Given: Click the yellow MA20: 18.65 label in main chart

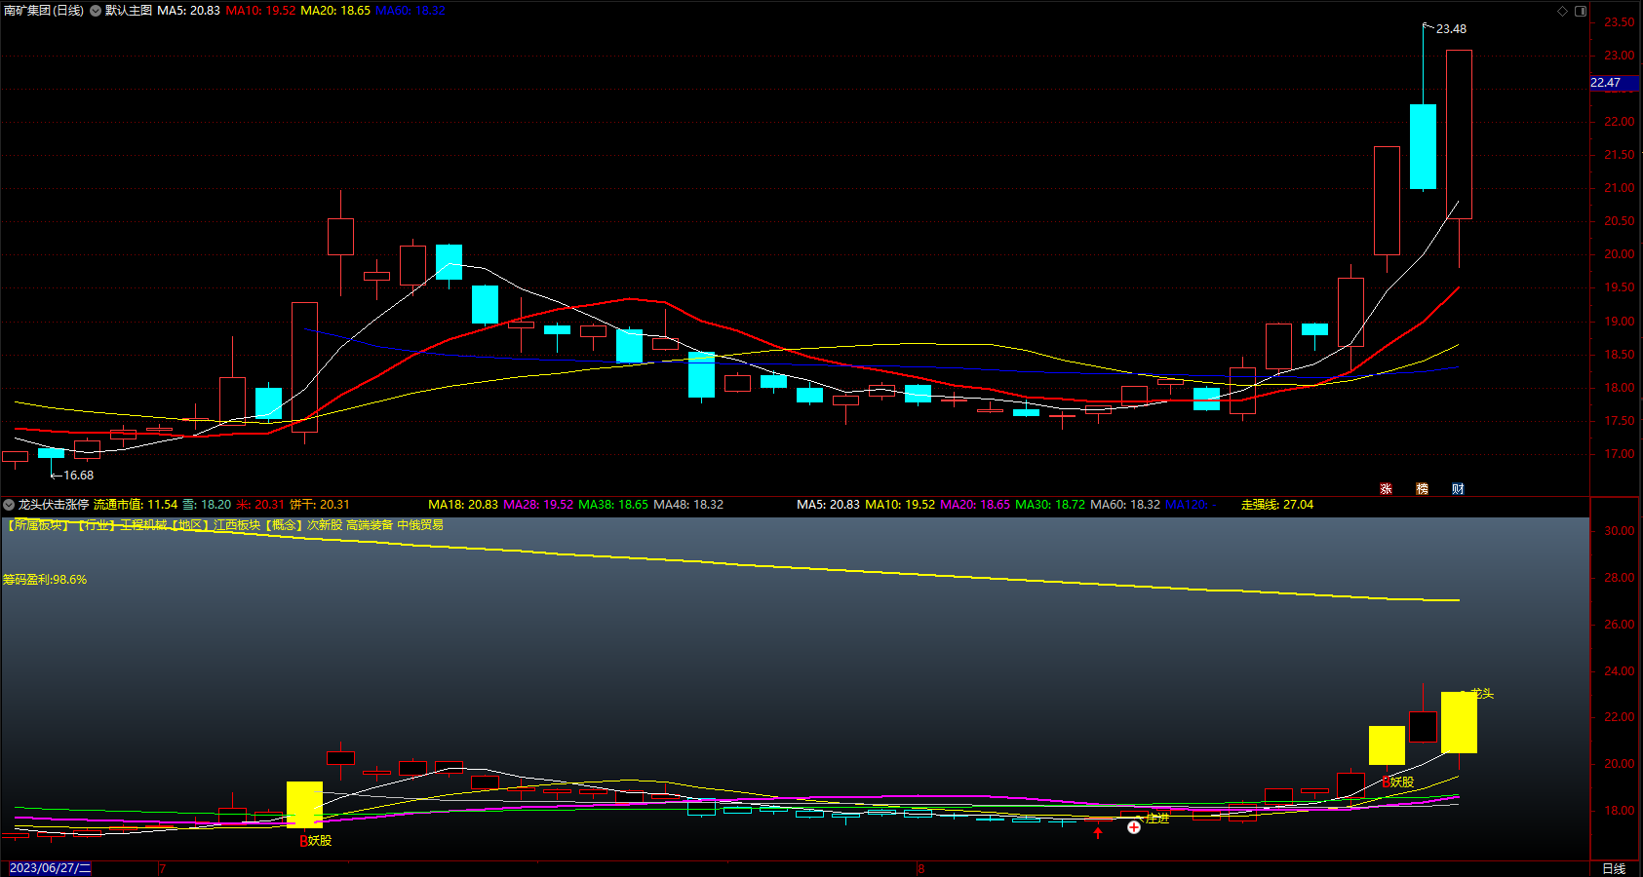Looking at the screenshot, I should [x=335, y=11].
